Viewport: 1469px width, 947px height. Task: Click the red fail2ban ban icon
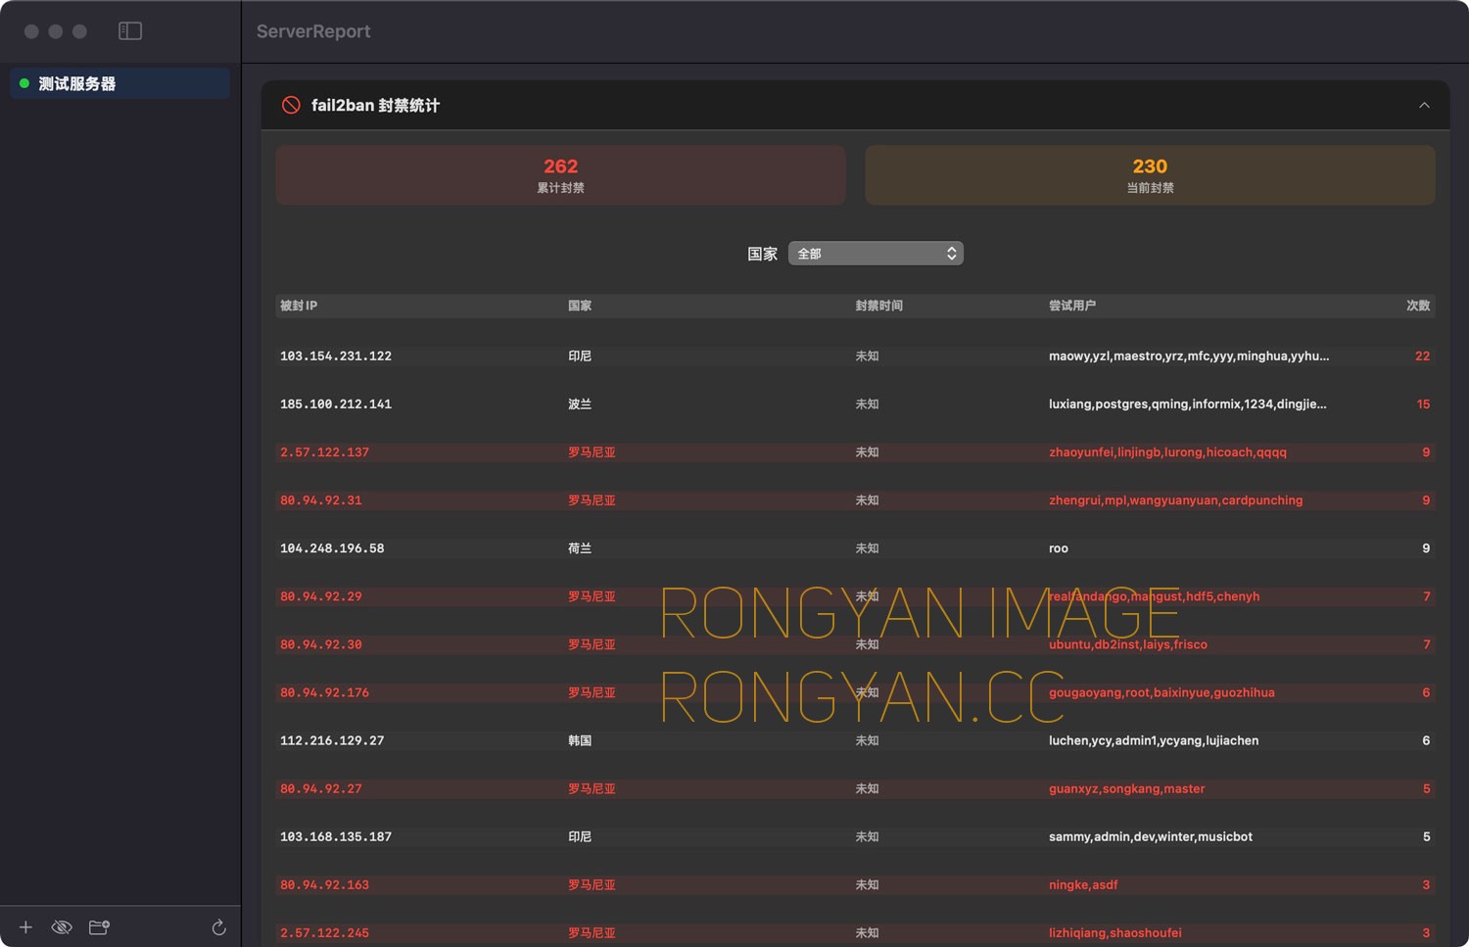click(291, 105)
